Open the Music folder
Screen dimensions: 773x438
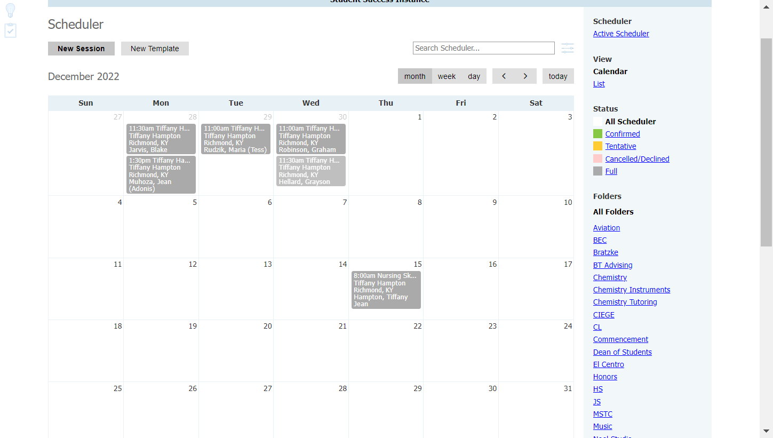(x=602, y=426)
